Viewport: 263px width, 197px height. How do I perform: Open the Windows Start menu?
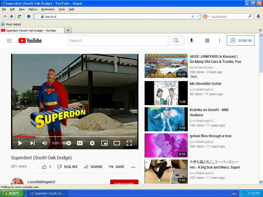tap(12, 193)
